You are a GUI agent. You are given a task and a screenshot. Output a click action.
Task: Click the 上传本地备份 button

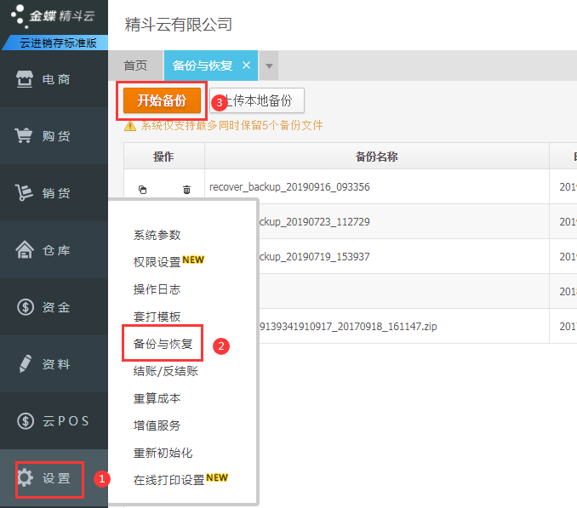point(258,100)
